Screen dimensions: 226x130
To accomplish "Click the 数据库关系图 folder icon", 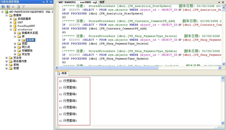I will pos(19,33).
